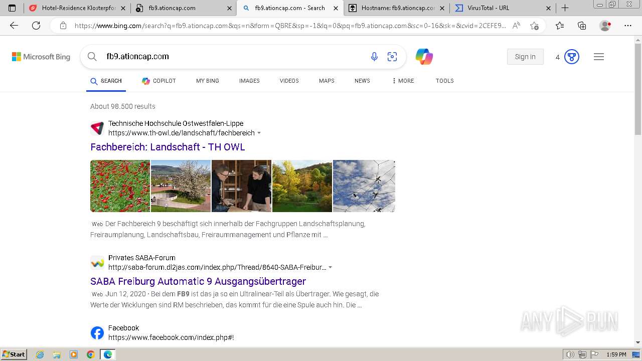This screenshot has width=642, height=361.
Task: Open Copilot colorful icon
Action: 424,57
